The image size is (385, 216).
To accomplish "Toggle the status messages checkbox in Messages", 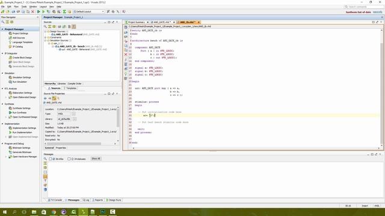I will pos(69,159).
